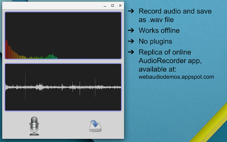The width and height of the screenshot is (227, 142).
Task: Click the tallest first spike in the waveform
Action: tap(25, 86)
